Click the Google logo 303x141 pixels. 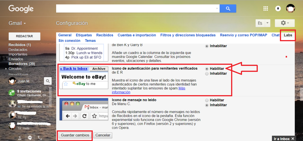click(21, 9)
